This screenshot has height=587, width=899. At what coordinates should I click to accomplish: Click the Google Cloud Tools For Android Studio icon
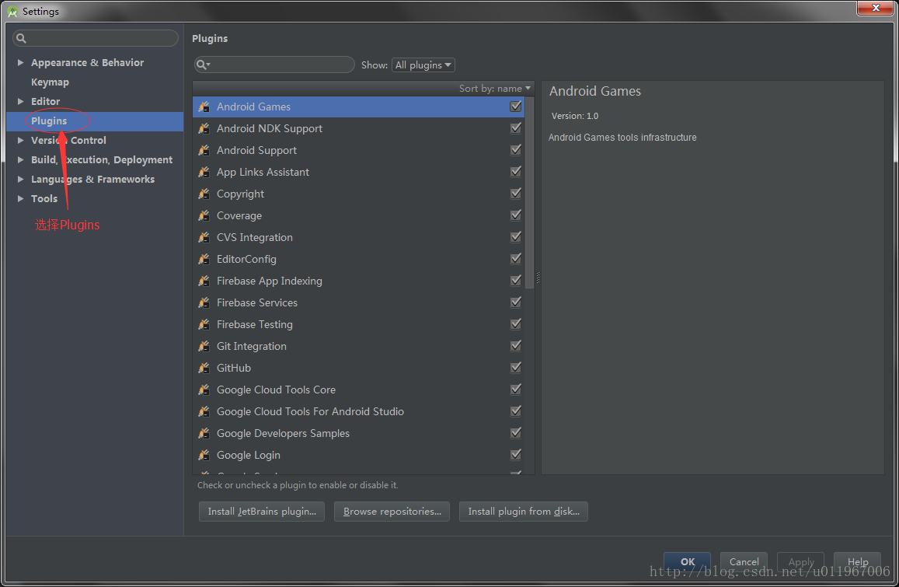(x=204, y=412)
